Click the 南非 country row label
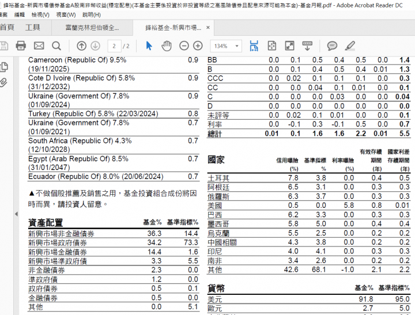415x315 pixels. tap(214, 261)
